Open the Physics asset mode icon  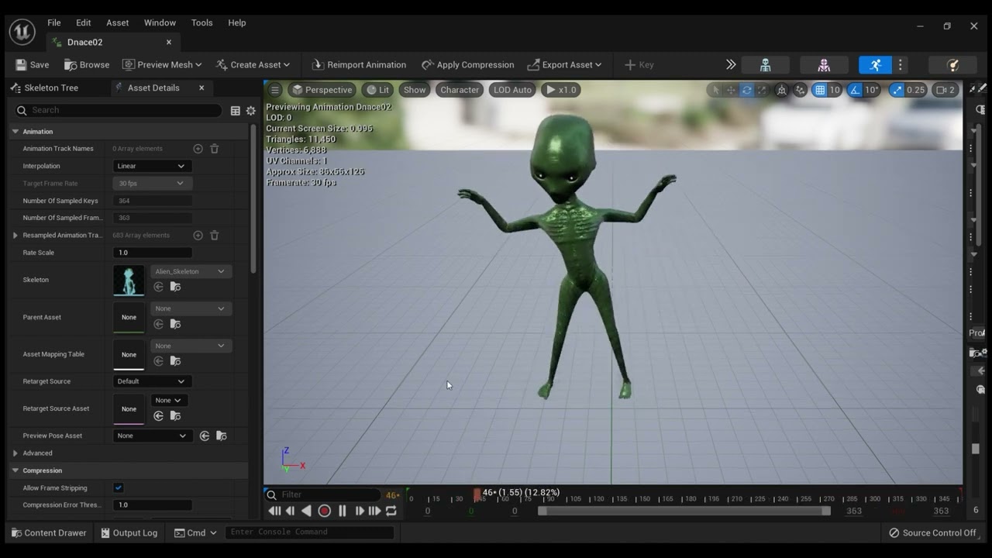click(x=954, y=65)
